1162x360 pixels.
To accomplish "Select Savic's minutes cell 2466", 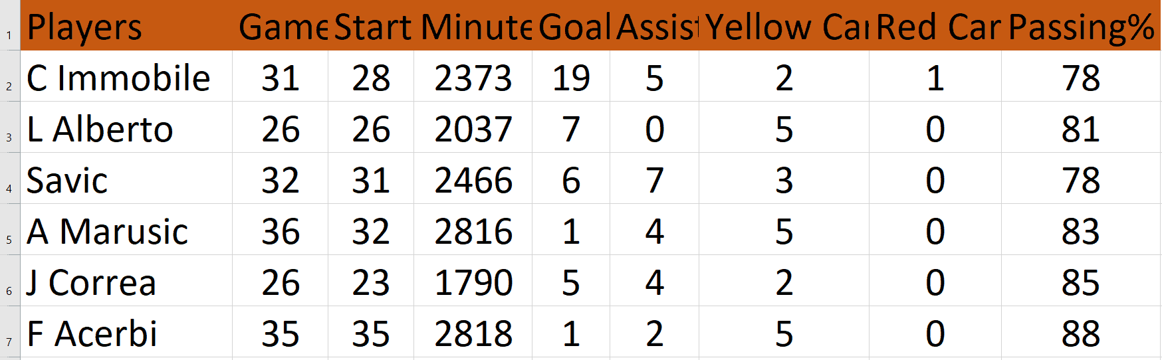I will pyautogui.click(x=473, y=180).
